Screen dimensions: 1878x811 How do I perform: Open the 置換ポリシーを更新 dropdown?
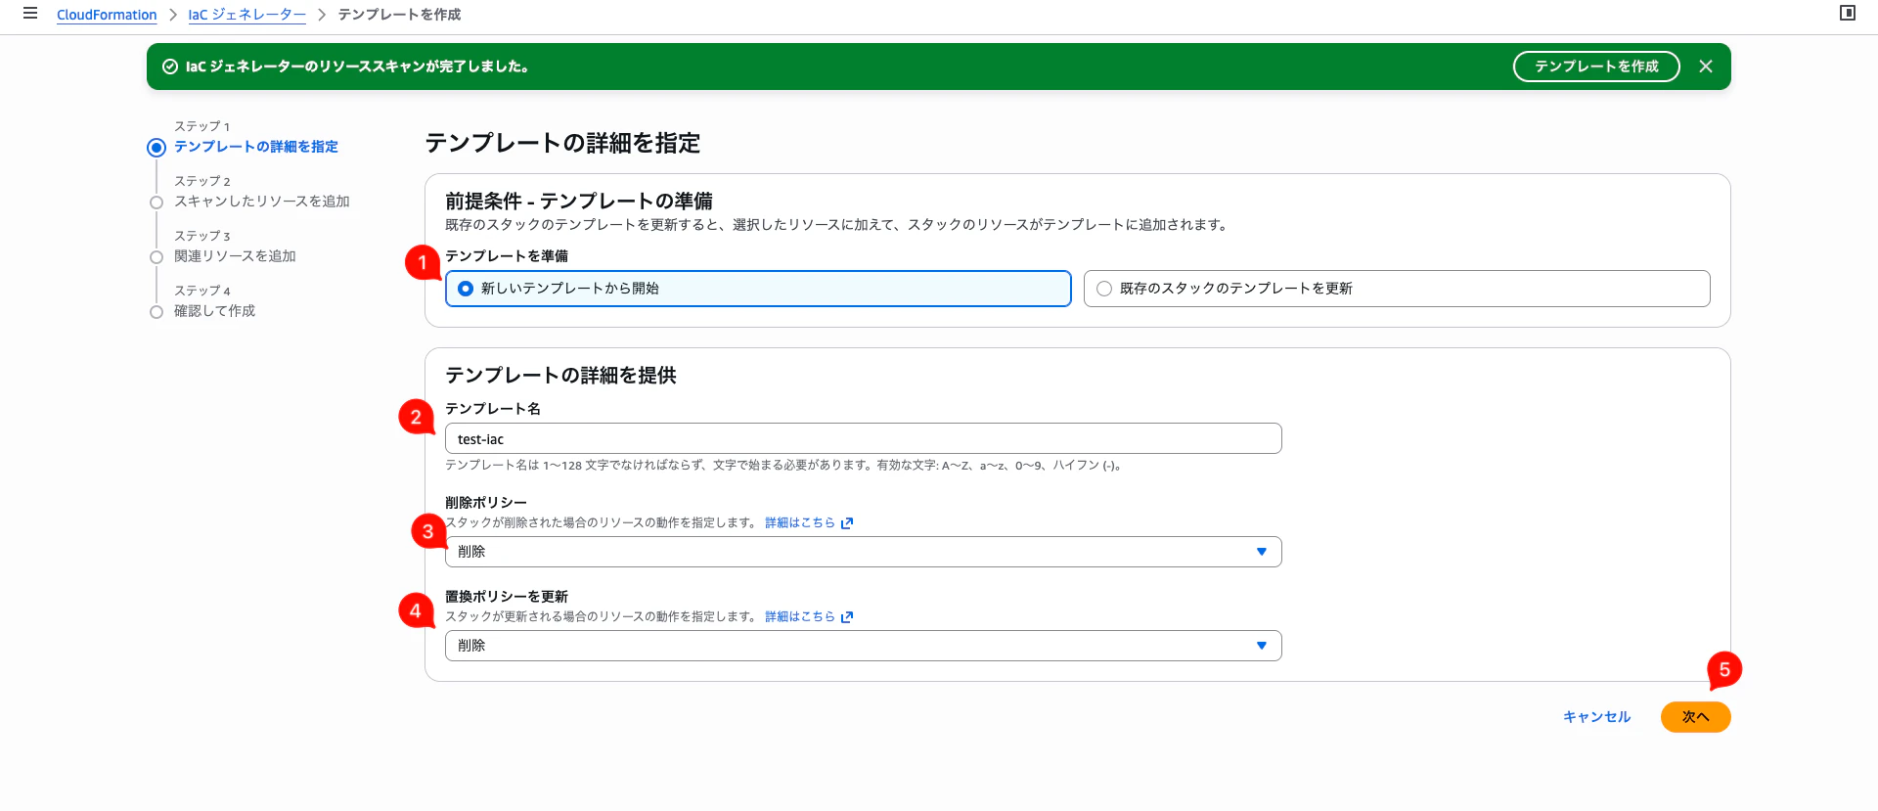(863, 646)
